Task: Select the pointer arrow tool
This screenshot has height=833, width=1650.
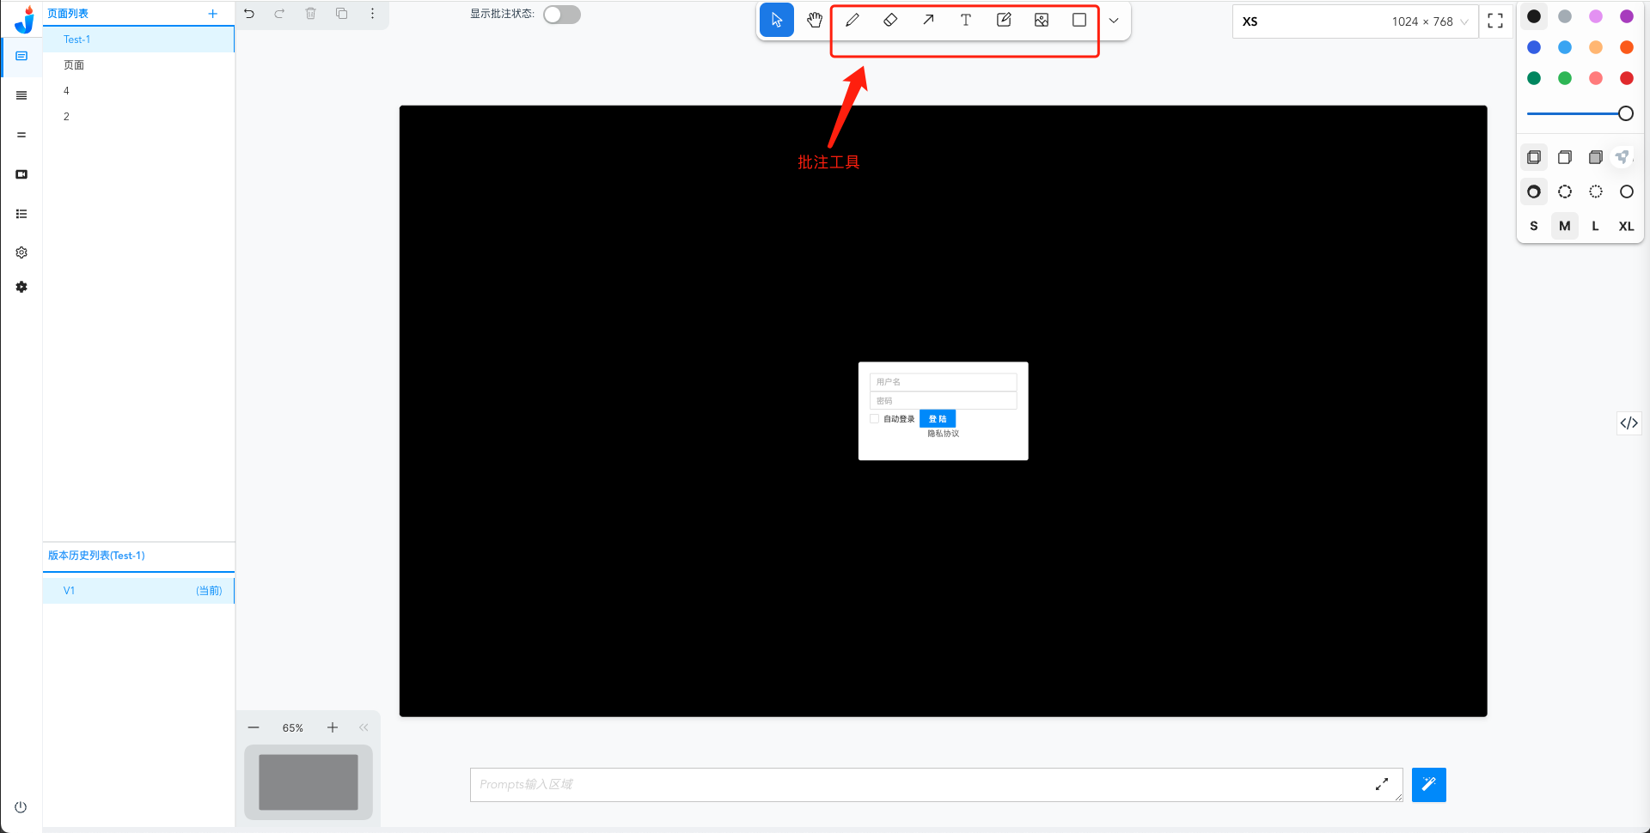Action: pyautogui.click(x=777, y=21)
